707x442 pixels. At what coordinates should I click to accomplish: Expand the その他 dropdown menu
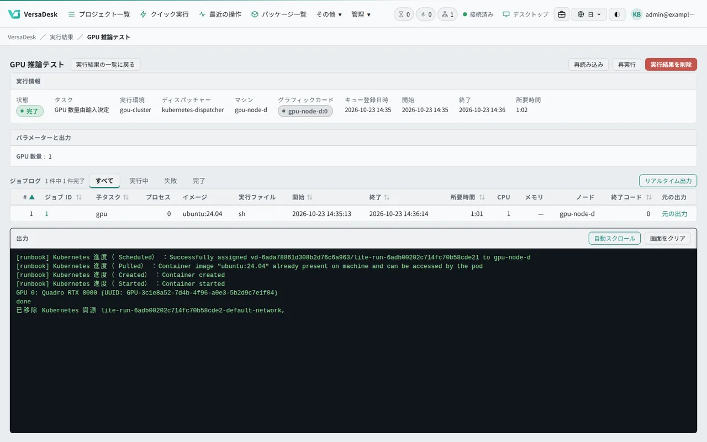(329, 14)
